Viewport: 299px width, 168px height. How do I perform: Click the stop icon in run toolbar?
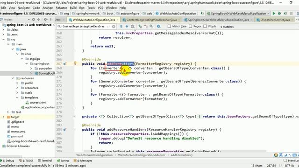tap(291, 14)
